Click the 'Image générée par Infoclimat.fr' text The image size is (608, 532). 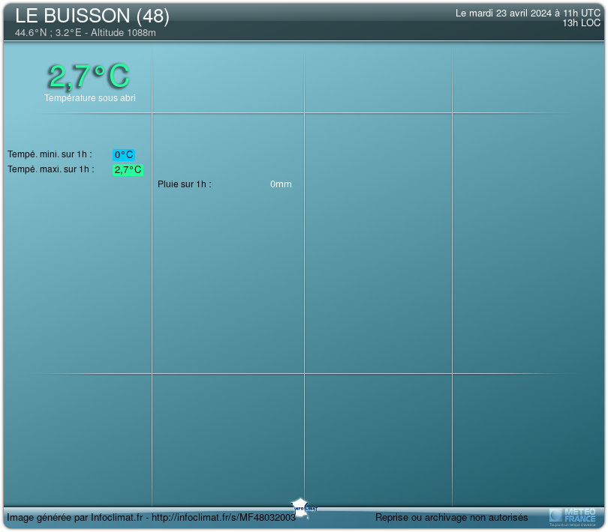pyautogui.click(x=75, y=518)
